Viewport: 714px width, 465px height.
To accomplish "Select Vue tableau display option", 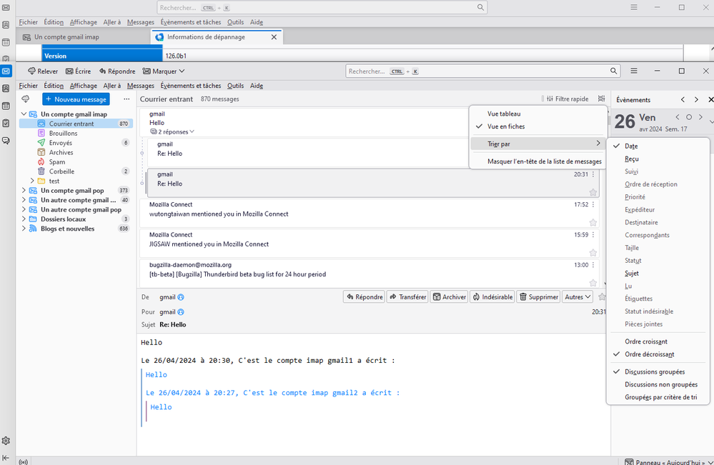I will (x=504, y=114).
